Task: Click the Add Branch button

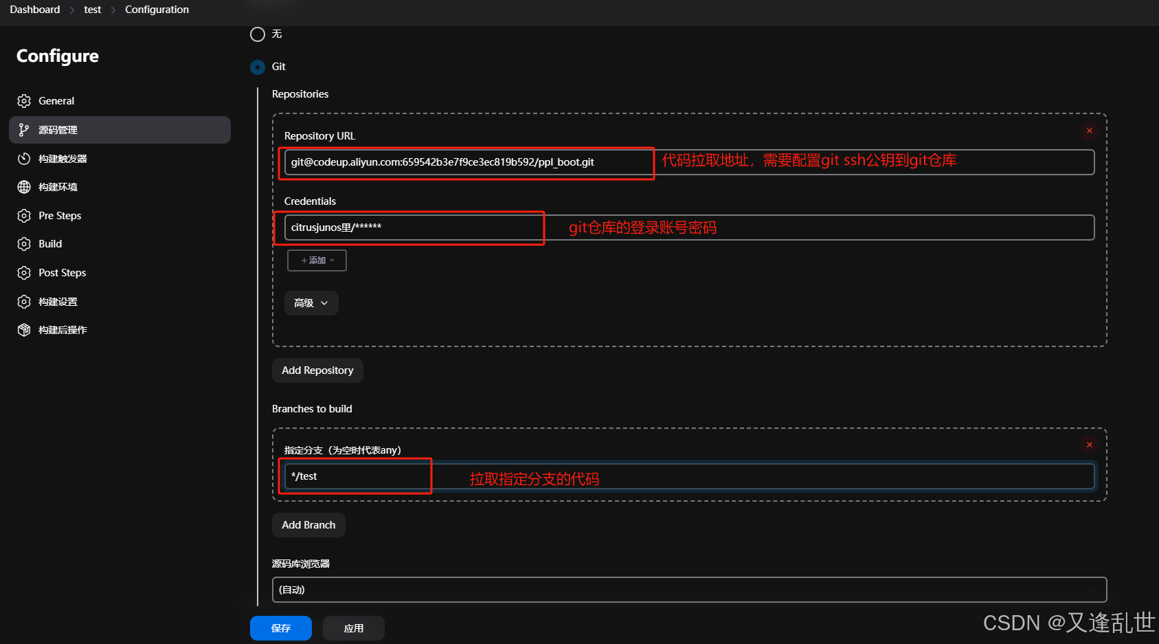Action: (308, 525)
